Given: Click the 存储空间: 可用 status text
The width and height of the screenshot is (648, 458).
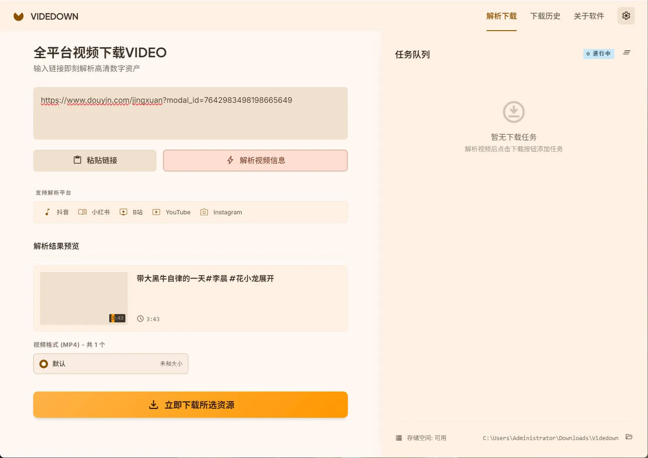Looking at the screenshot, I should tap(426, 438).
